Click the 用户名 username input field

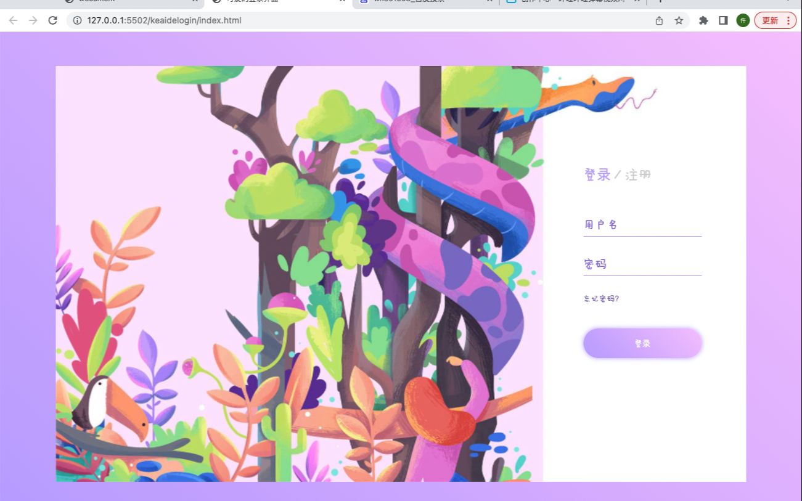[642, 226]
